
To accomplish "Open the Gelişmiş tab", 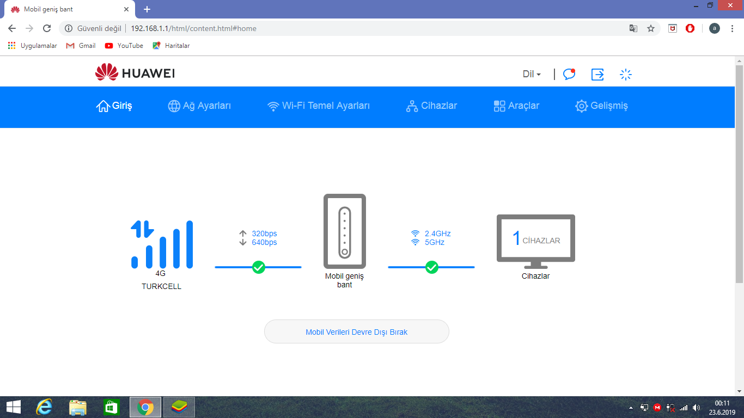I will point(602,106).
